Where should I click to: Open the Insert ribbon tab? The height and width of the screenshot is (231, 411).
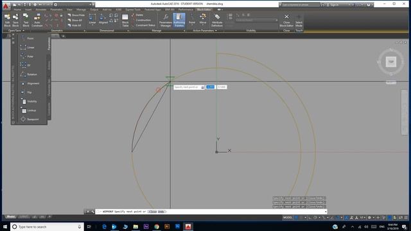pyautogui.click(x=28, y=10)
